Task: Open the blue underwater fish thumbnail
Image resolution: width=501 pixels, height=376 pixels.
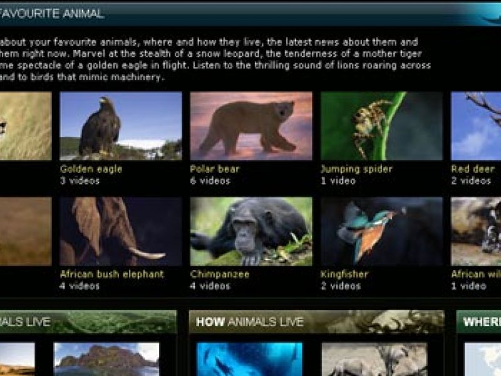Action: tap(249, 359)
